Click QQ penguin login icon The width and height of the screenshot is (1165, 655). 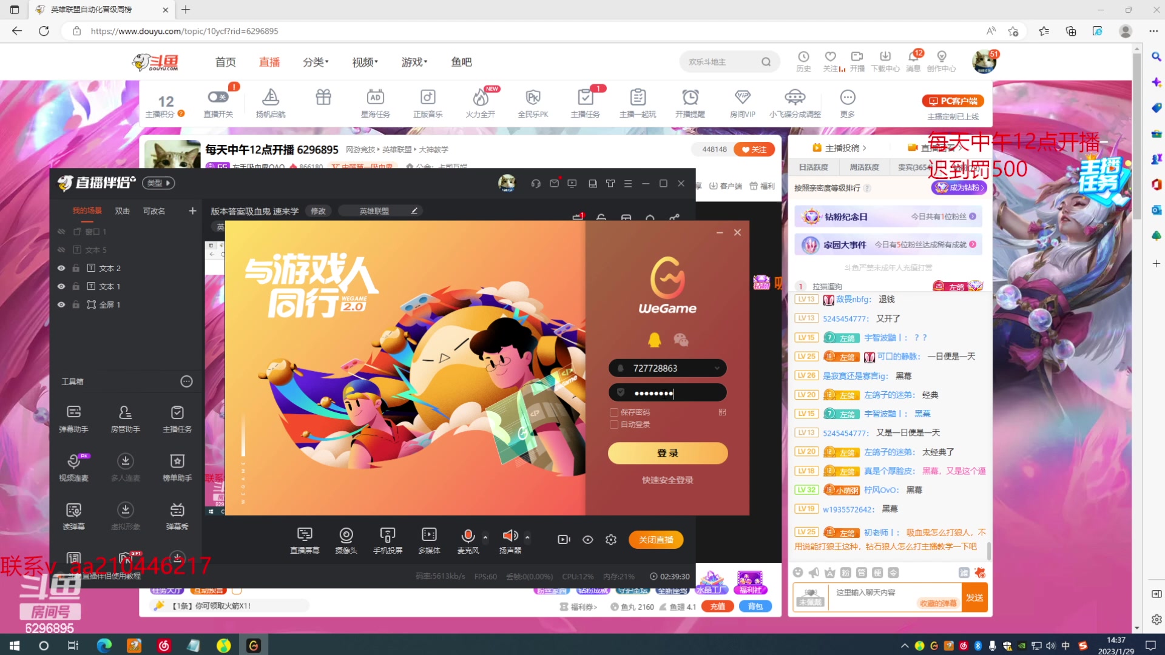(x=654, y=340)
